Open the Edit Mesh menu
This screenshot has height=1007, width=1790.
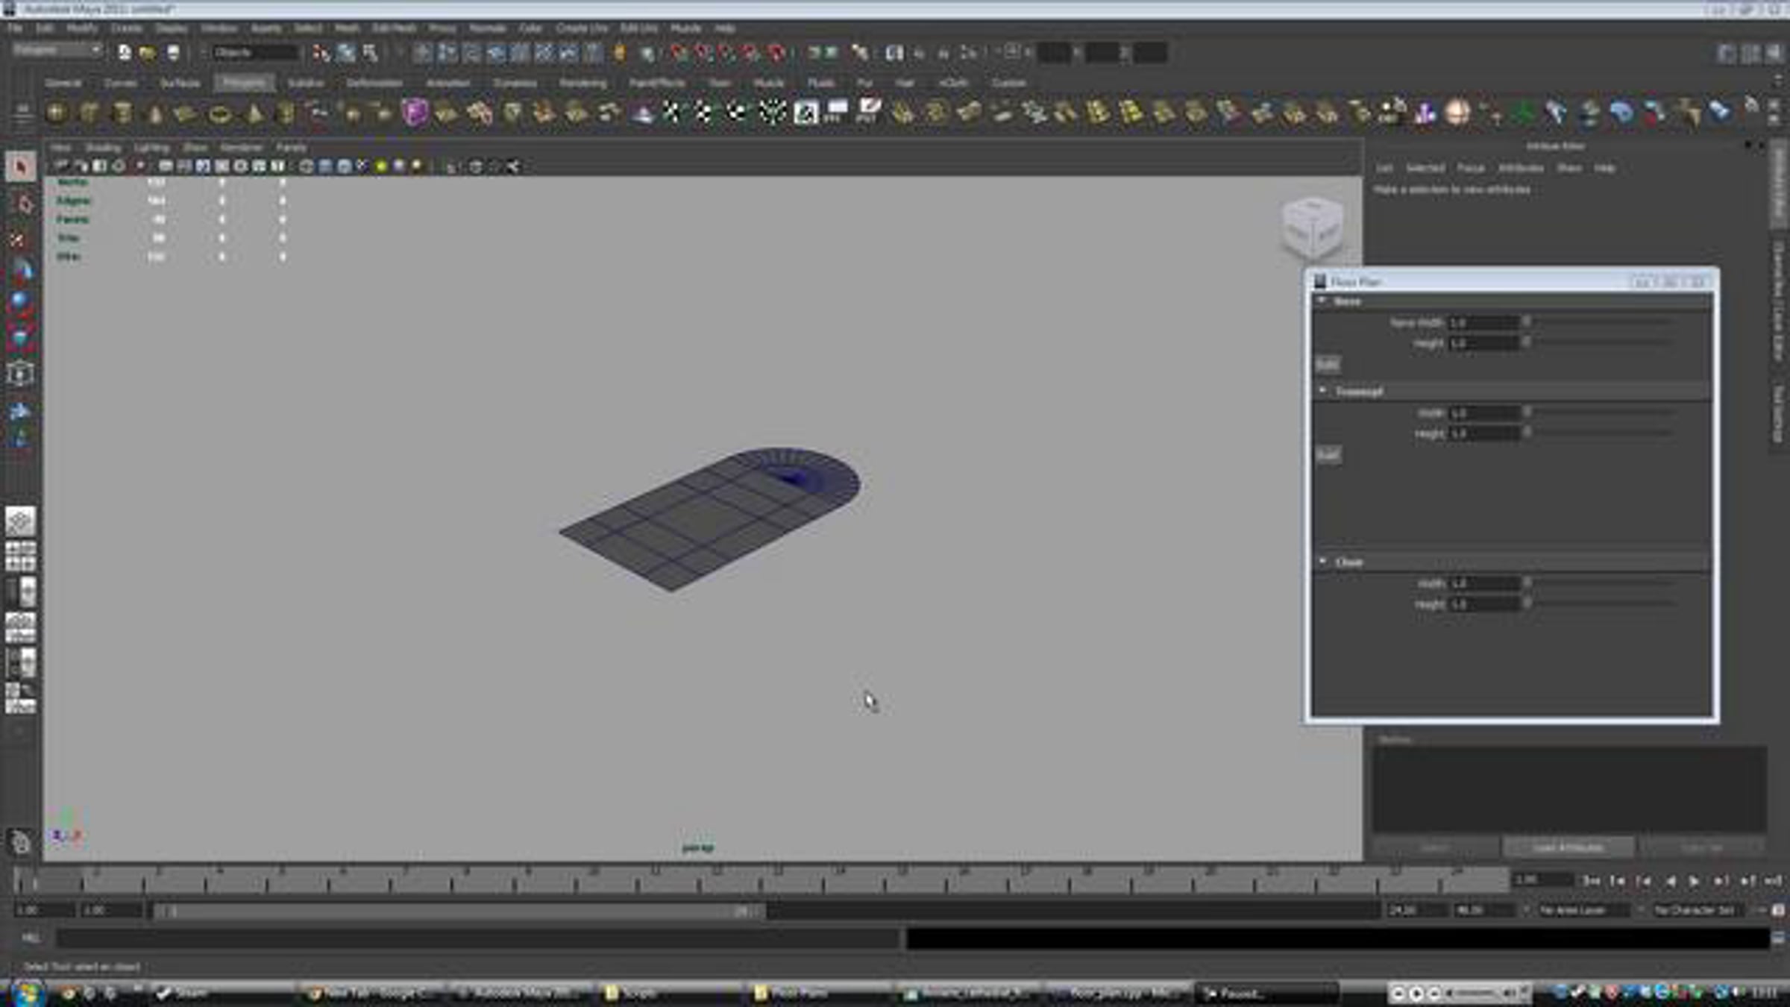(x=394, y=28)
